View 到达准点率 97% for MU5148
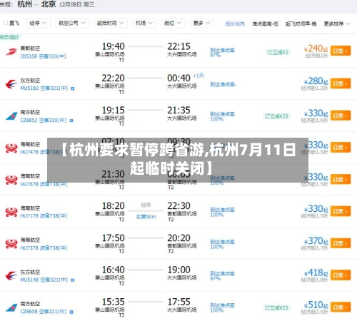 coord(222,276)
